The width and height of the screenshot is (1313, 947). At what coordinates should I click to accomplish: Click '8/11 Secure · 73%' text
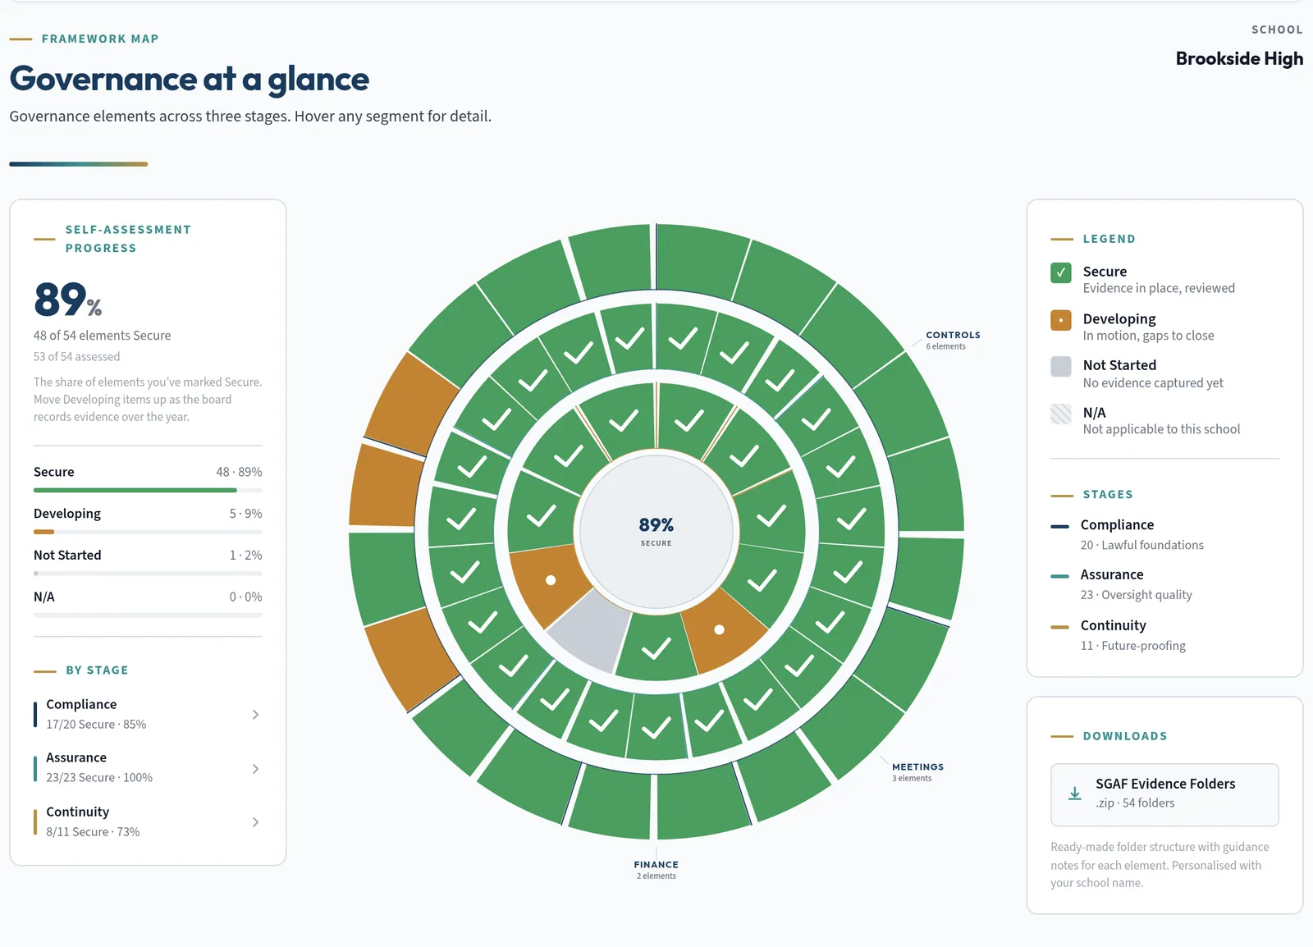[93, 832]
